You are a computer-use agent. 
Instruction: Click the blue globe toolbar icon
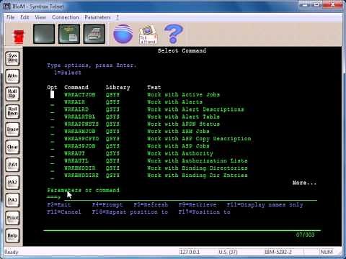click(123, 34)
